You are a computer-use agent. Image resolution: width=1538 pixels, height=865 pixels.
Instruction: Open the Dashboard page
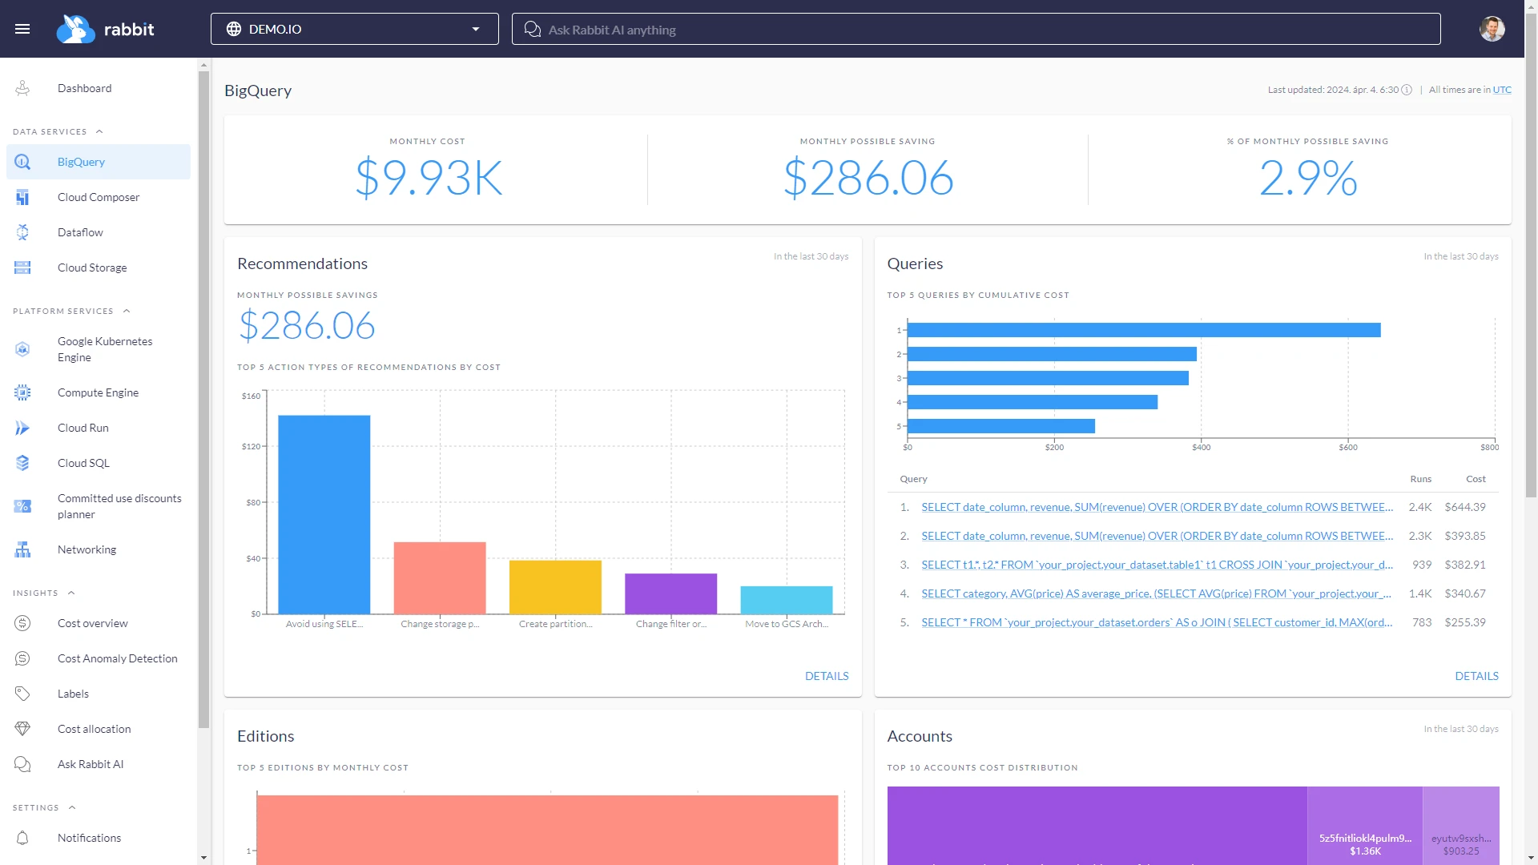(85, 88)
